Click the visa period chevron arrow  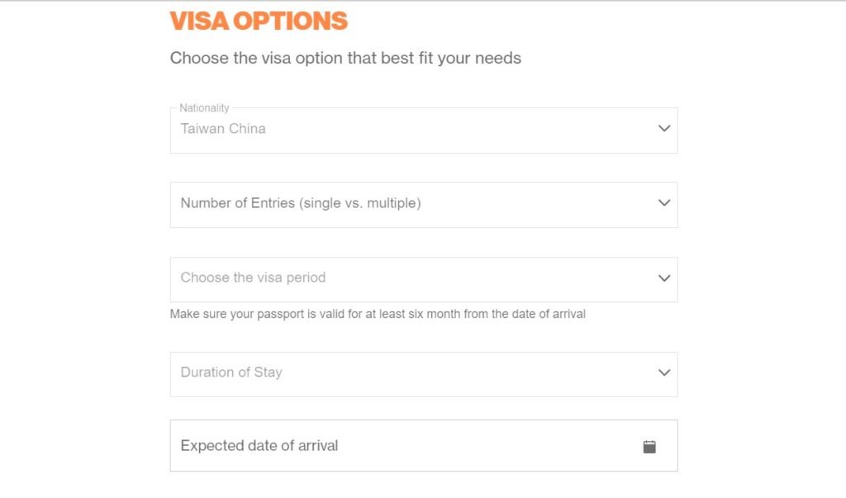pyautogui.click(x=664, y=278)
